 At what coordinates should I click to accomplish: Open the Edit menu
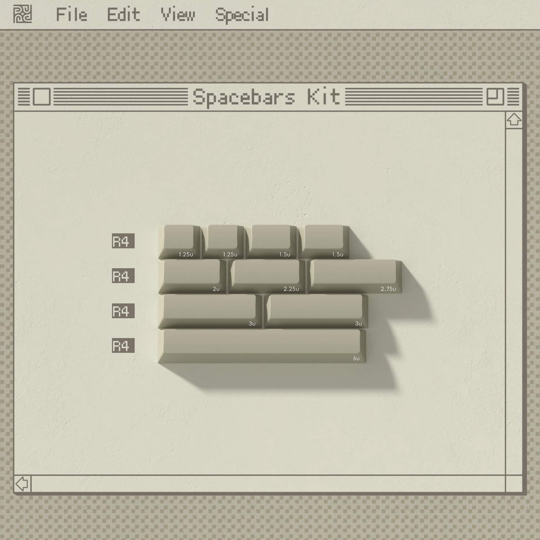(x=123, y=15)
